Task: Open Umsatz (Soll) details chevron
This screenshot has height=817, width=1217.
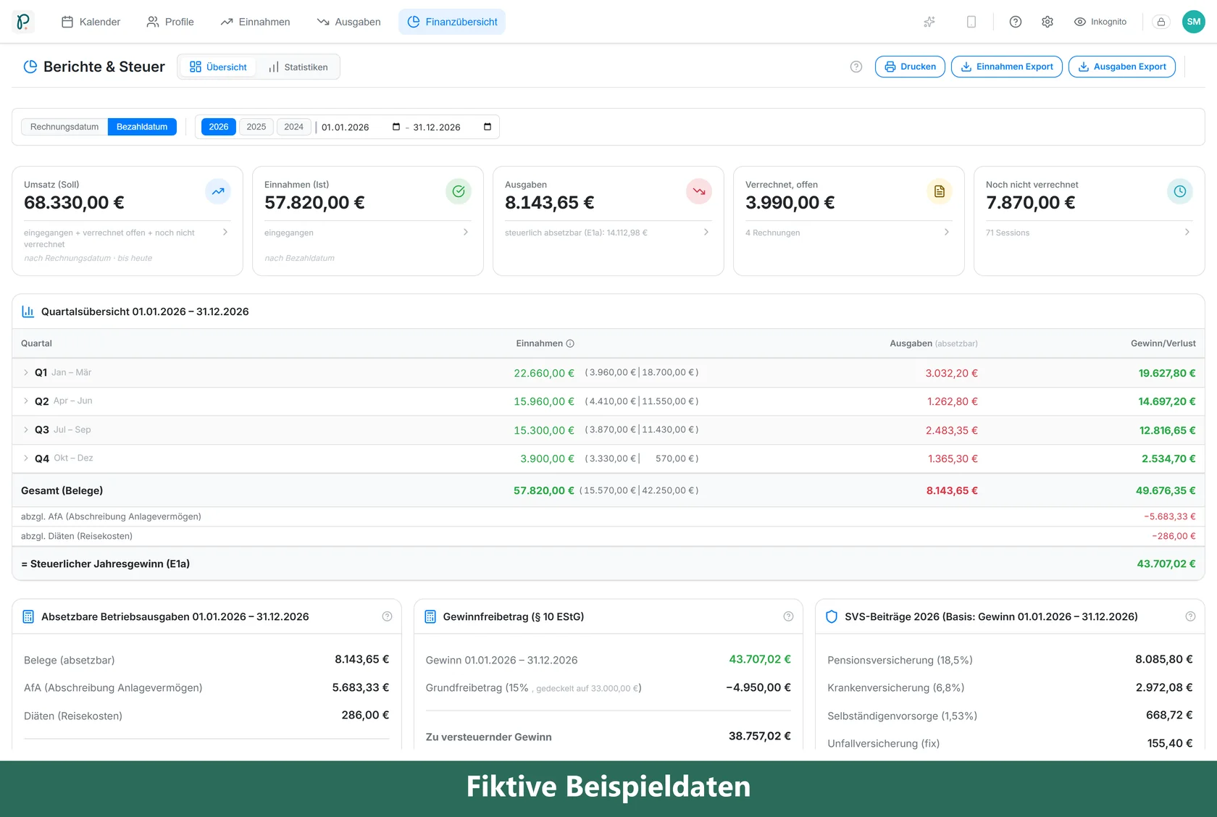Action: tap(225, 232)
